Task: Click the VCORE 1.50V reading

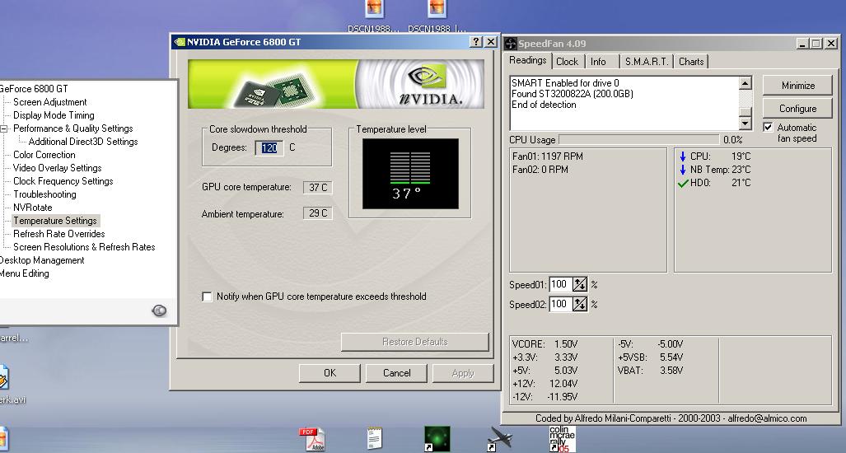Action: click(x=545, y=344)
